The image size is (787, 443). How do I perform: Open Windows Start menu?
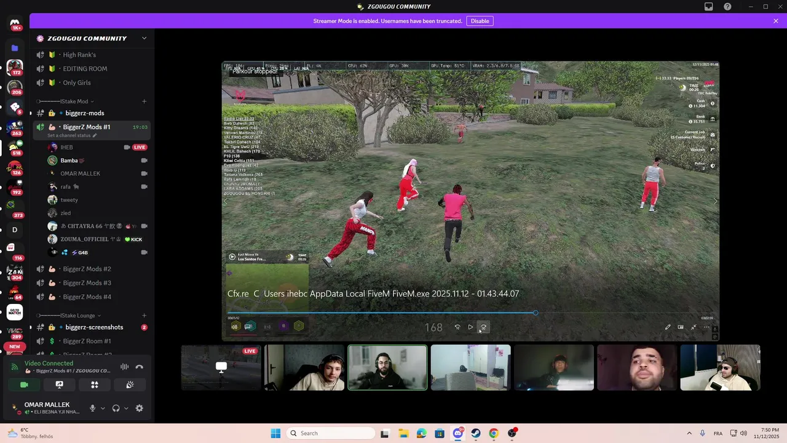275,433
